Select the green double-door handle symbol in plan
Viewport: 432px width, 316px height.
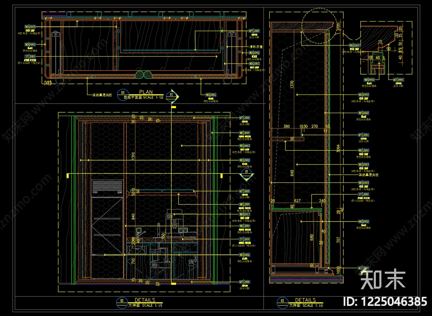(x=143, y=75)
